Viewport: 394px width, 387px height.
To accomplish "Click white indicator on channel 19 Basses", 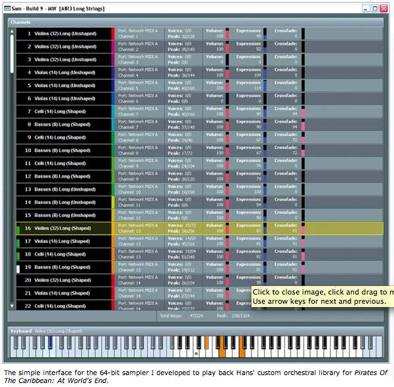I will click(x=18, y=269).
